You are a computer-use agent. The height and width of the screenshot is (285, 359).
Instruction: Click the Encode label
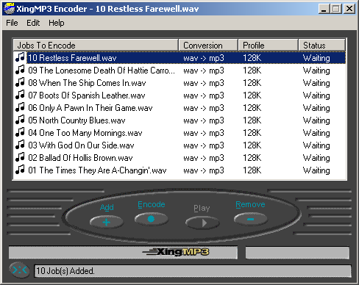click(152, 204)
